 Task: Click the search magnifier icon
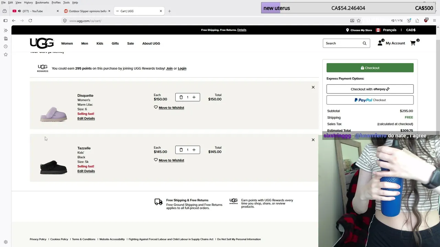pos(364,43)
